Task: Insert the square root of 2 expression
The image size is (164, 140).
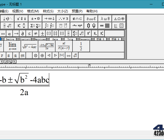Action: pos(75,55)
